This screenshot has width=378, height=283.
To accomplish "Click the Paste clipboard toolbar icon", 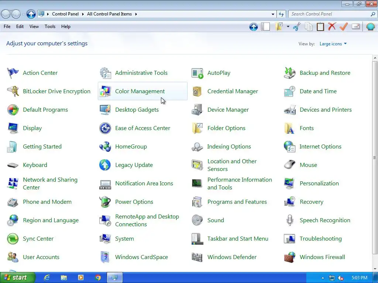I will coord(320,27).
